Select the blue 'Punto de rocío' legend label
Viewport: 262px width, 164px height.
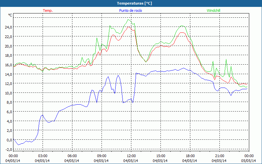(130, 10)
